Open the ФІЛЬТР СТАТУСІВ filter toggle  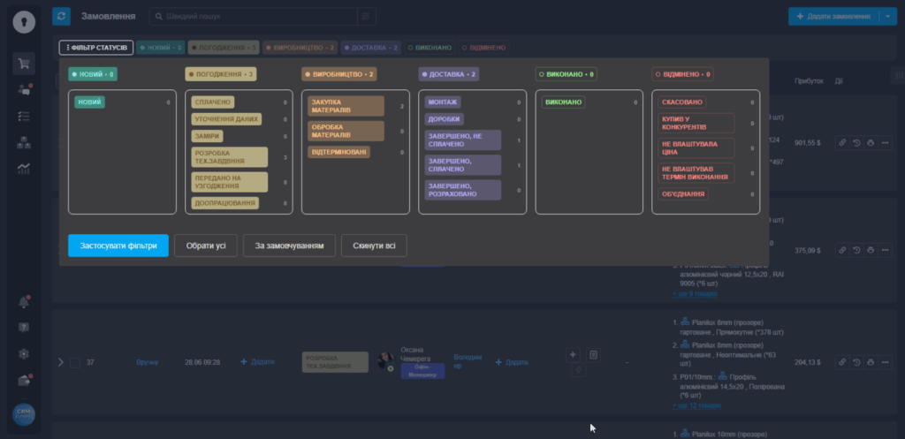tap(95, 48)
